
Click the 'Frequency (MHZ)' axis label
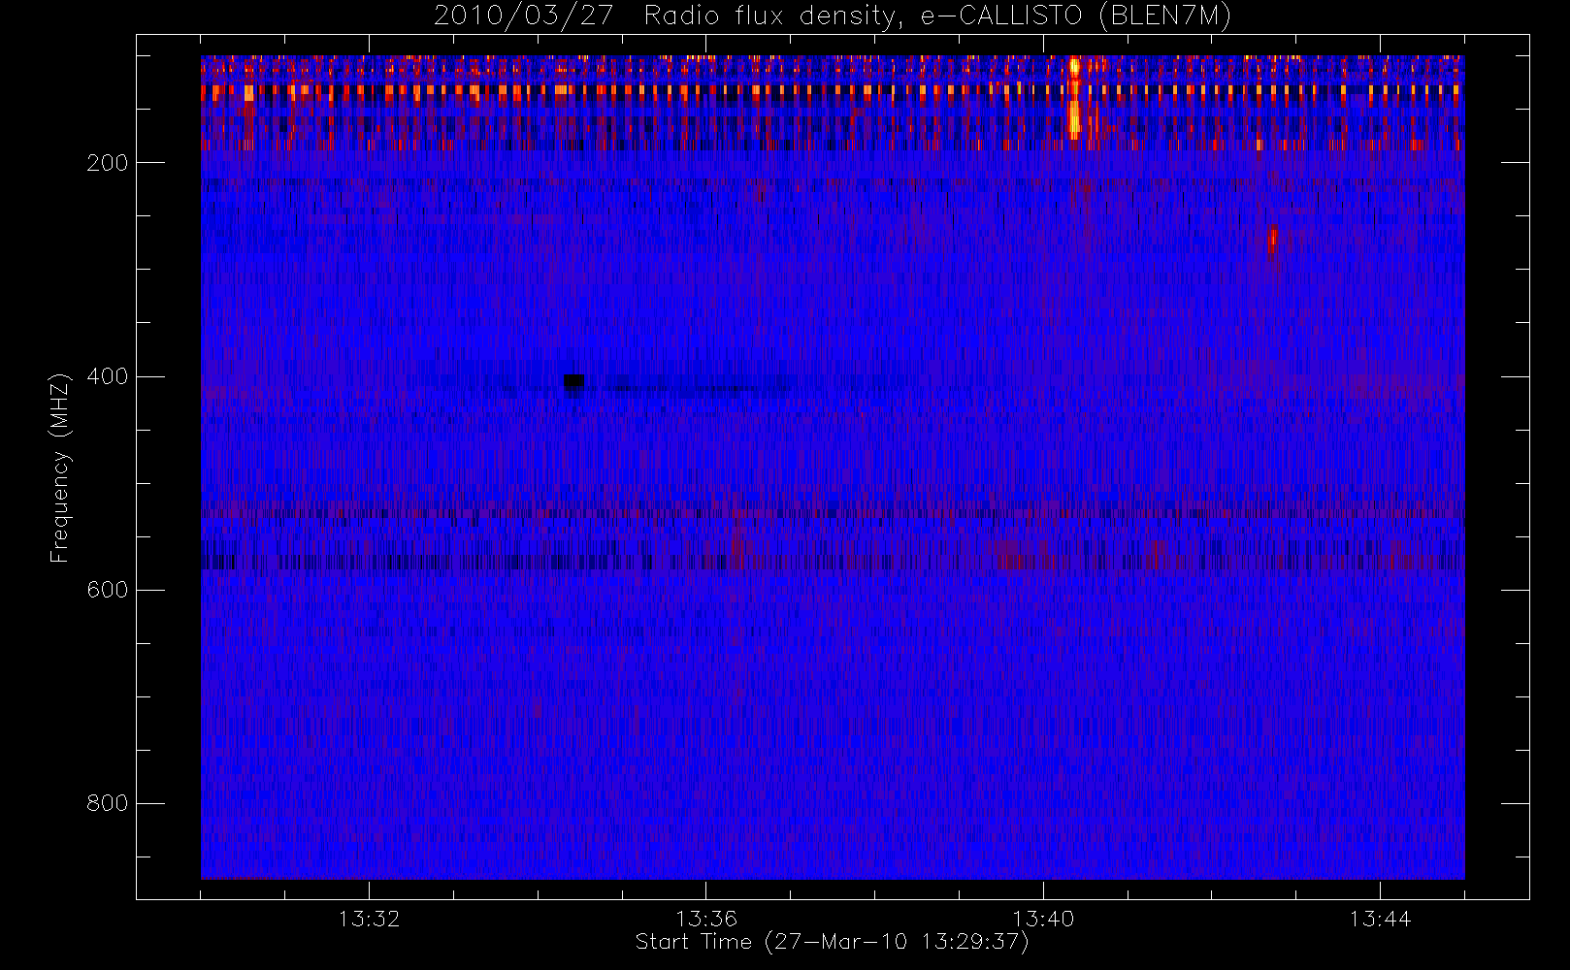point(61,468)
